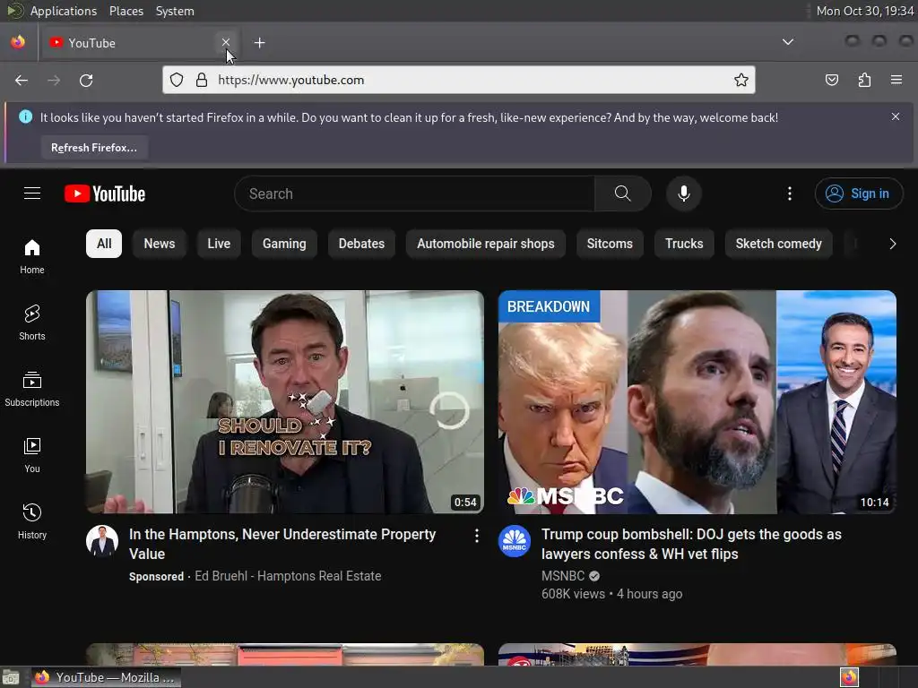Open Ed Bruehl Hamptons Real Estate link
This screenshot has height=688, width=918.
288,576
